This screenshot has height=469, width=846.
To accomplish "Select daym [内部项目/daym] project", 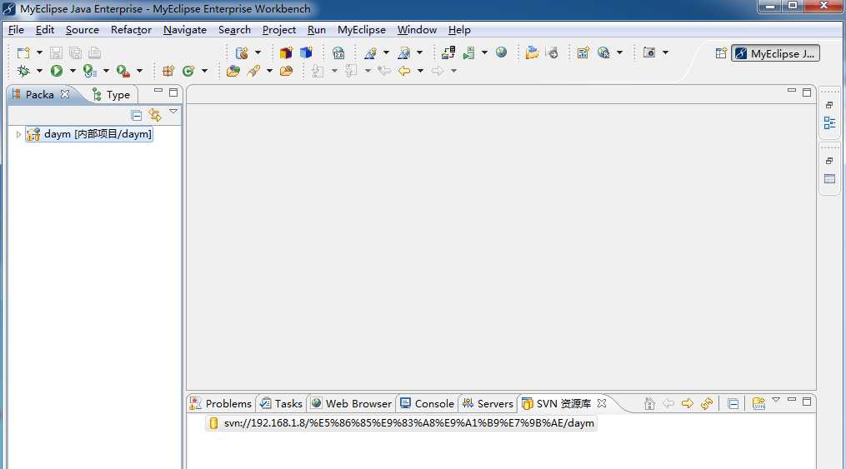I will pos(89,133).
